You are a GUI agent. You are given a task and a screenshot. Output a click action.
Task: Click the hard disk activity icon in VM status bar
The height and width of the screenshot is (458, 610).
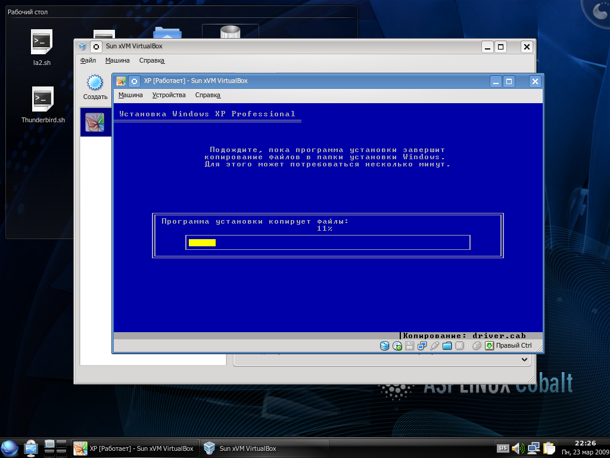(384, 345)
